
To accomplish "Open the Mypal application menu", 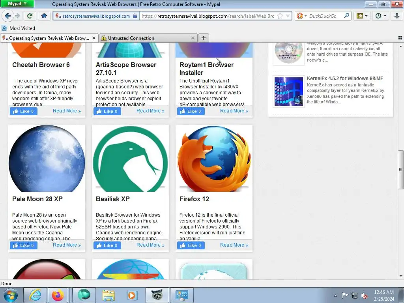I will tap(17, 4).
